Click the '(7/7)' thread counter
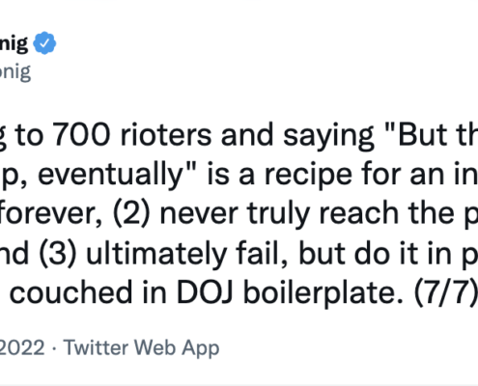 (445, 293)
